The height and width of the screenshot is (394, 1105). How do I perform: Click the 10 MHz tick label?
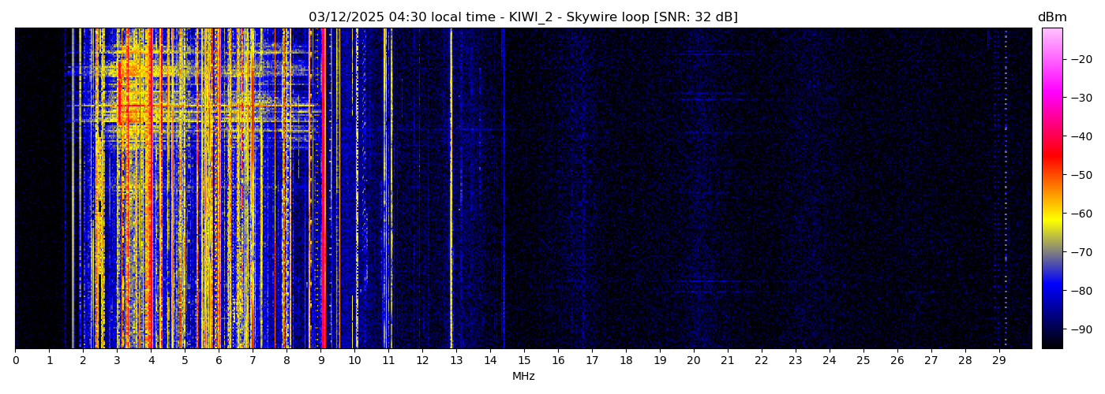[x=354, y=361]
